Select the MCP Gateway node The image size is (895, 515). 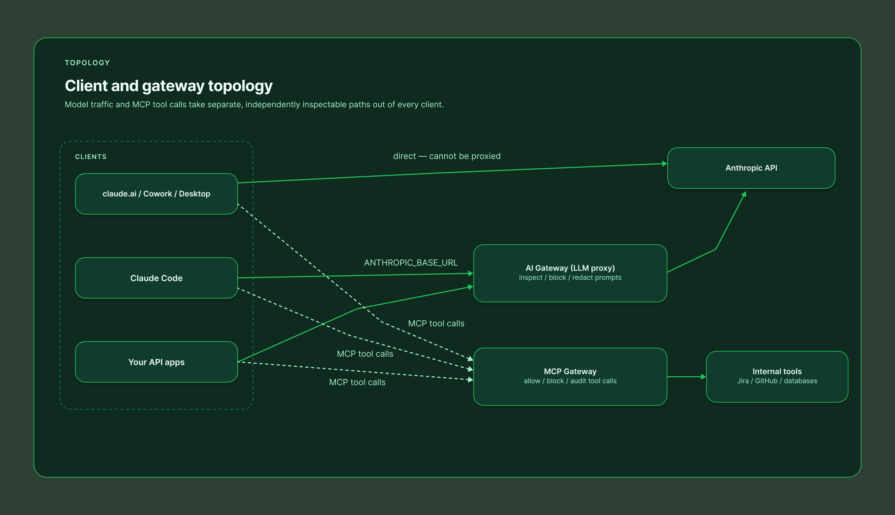pyautogui.click(x=570, y=377)
